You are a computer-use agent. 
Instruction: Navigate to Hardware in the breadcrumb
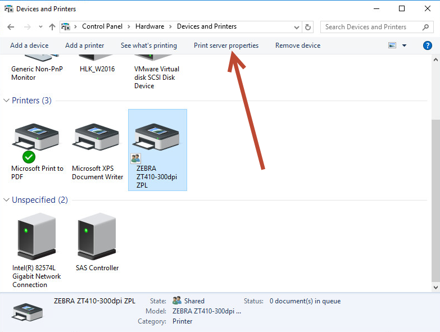149,26
